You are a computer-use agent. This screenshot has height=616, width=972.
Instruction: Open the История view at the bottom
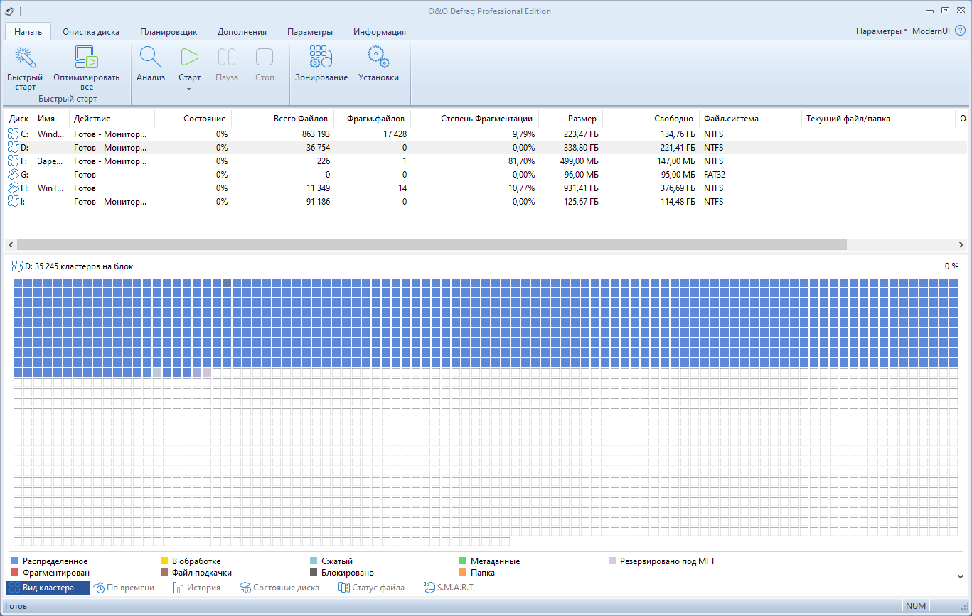pyautogui.click(x=200, y=587)
